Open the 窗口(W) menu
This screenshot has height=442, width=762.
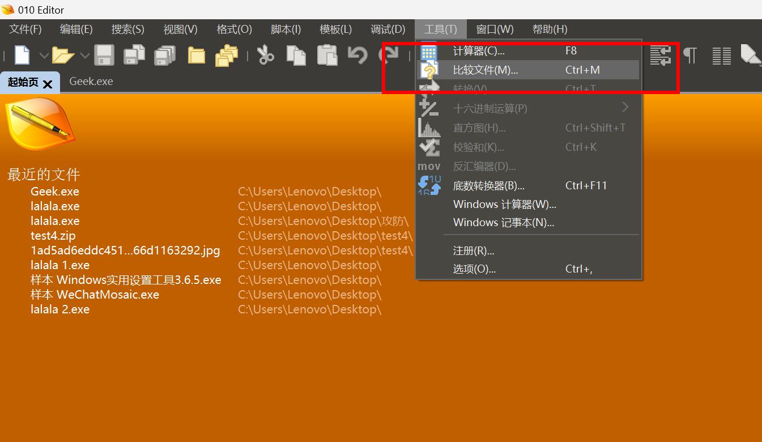pyautogui.click(x=495, y=29)
